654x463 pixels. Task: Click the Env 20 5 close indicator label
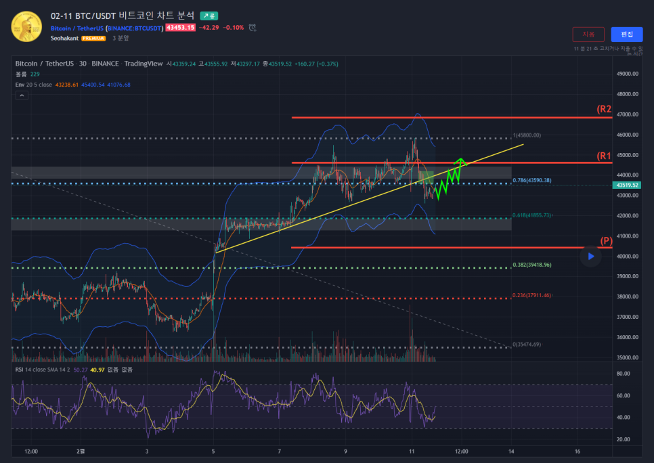(34, 85)
